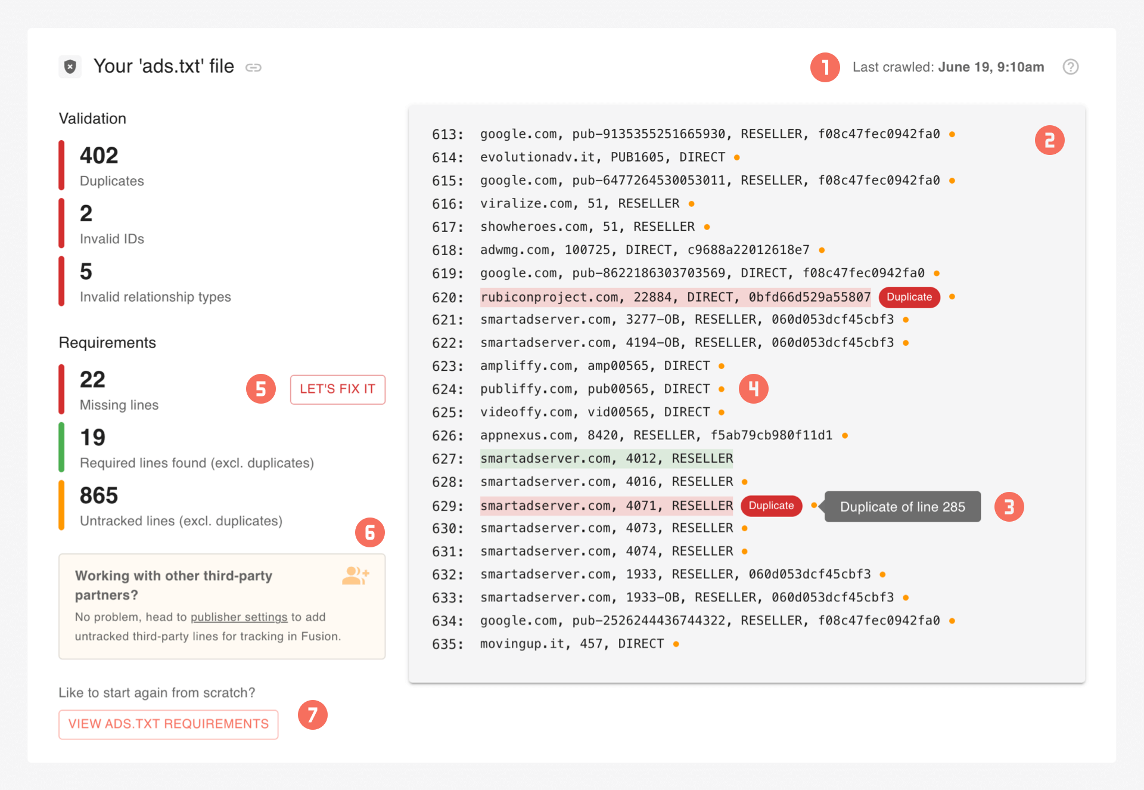Click the orange status dot on line 613

[x=952, y=134]
